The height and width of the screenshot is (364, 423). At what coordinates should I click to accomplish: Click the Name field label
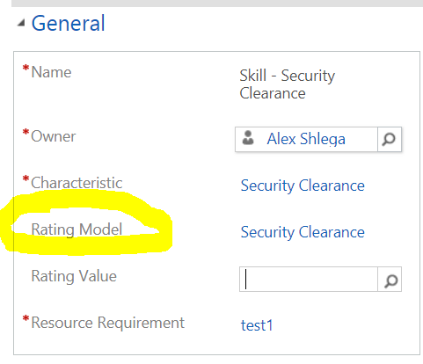pos(51,72)
